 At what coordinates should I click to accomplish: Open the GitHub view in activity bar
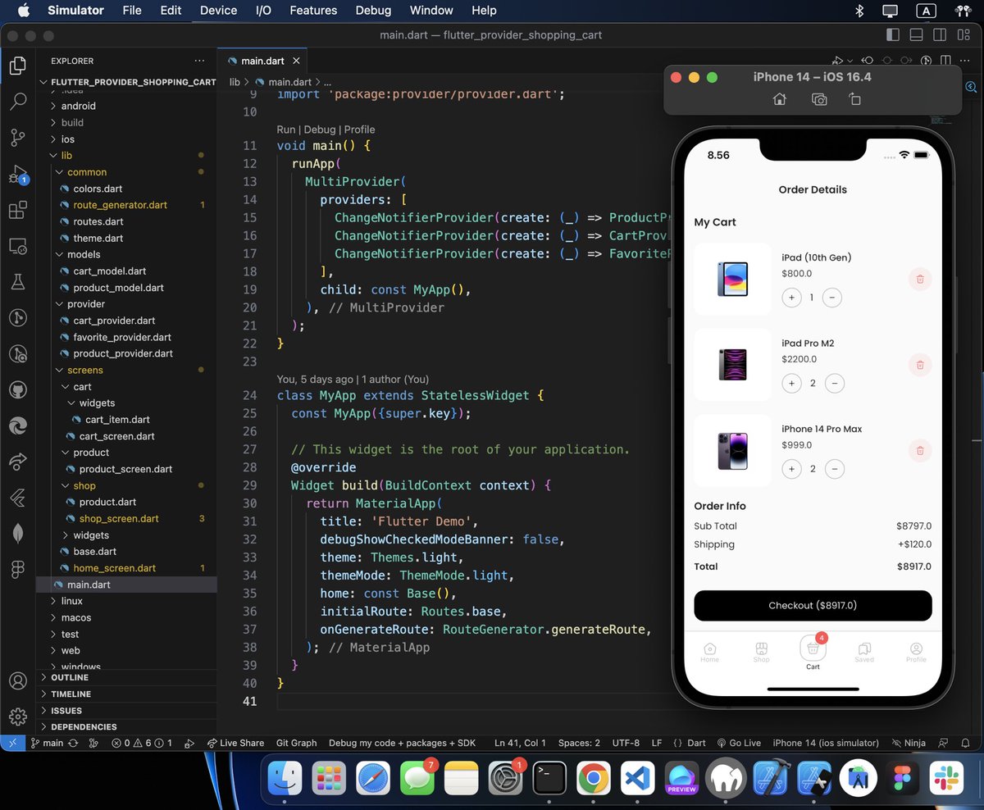tap(17, 390)
